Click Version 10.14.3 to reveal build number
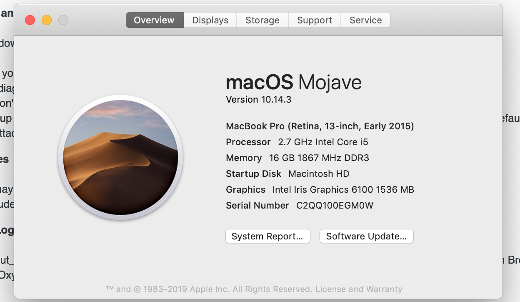This screenshot has width=520, height=302. pos(258,99)
